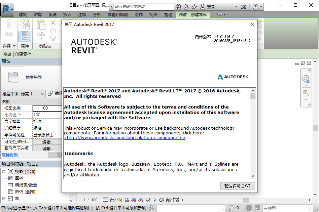Click 编辑 button for 可见性/图形
The image size is (319, 212).
click(47, 142)
